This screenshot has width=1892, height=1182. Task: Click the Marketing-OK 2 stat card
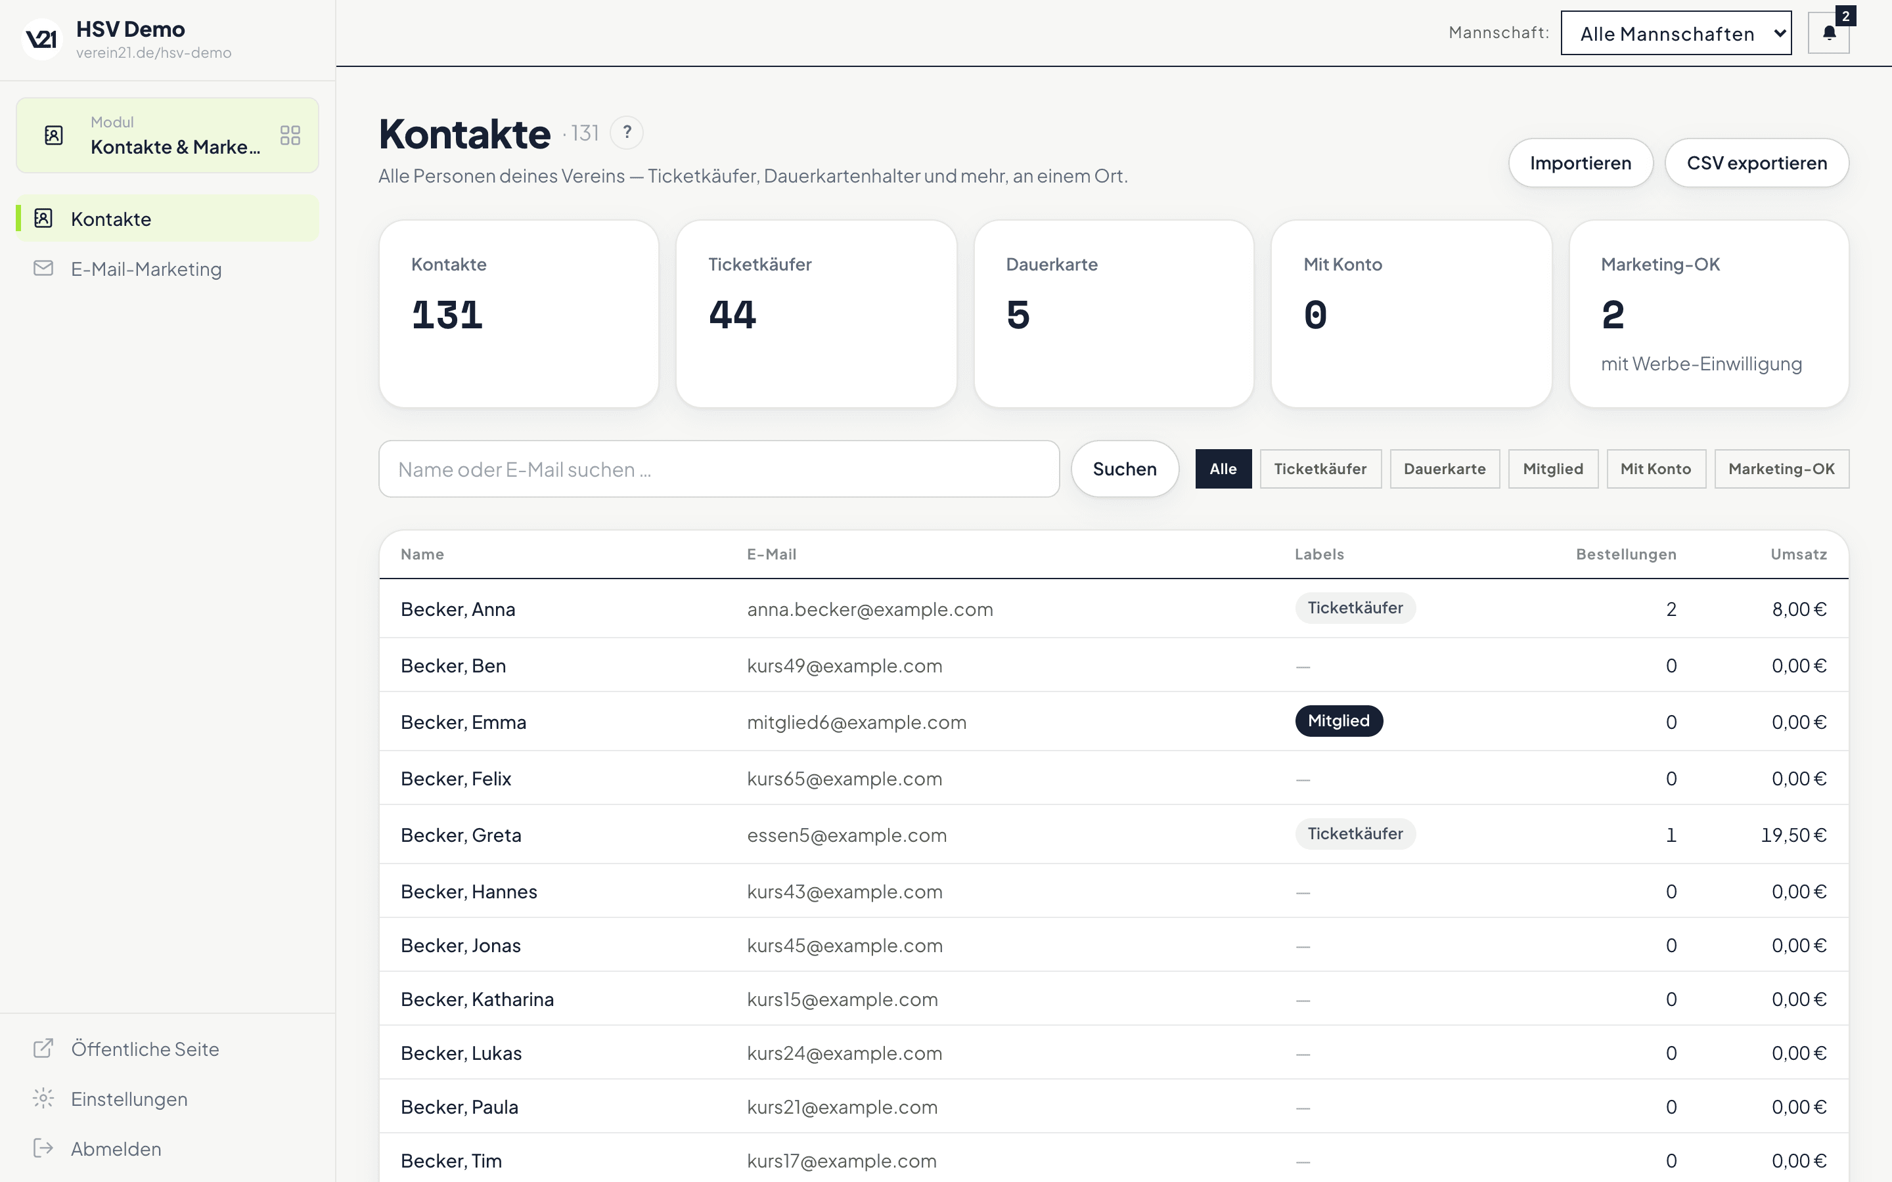(x=1709, y=313)
